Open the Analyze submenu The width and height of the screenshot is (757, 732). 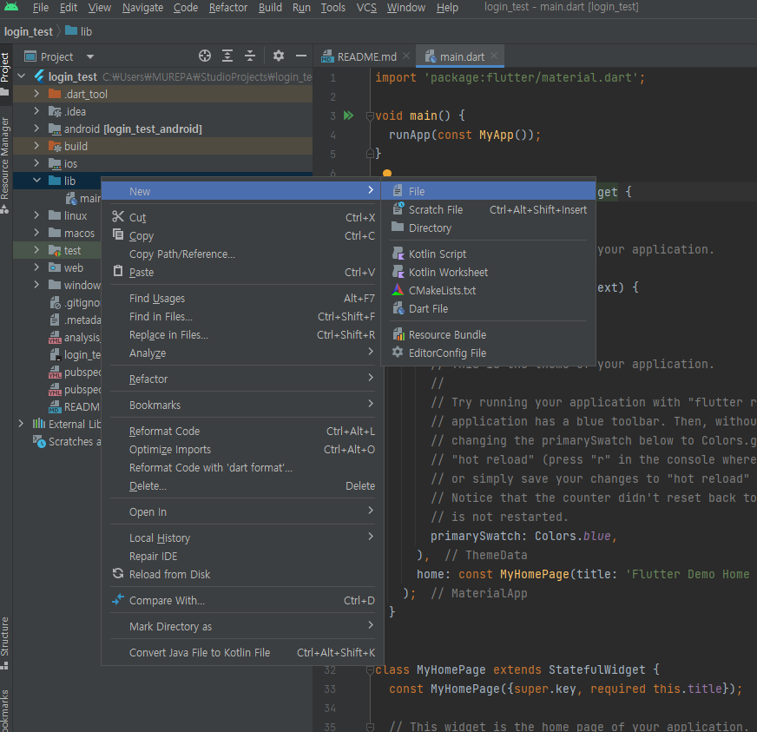point(243,353)
